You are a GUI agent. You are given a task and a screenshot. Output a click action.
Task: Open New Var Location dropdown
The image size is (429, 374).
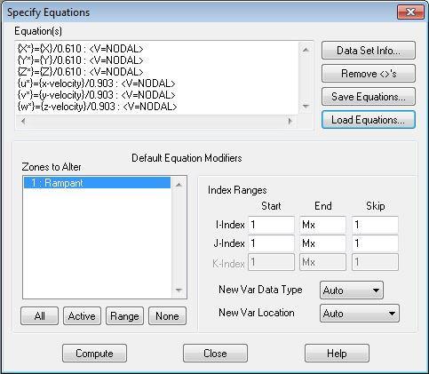coord(360,314)
